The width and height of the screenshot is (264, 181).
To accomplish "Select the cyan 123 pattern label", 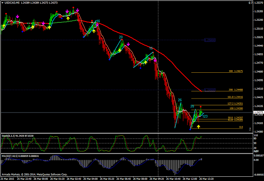I will point(205,116).
